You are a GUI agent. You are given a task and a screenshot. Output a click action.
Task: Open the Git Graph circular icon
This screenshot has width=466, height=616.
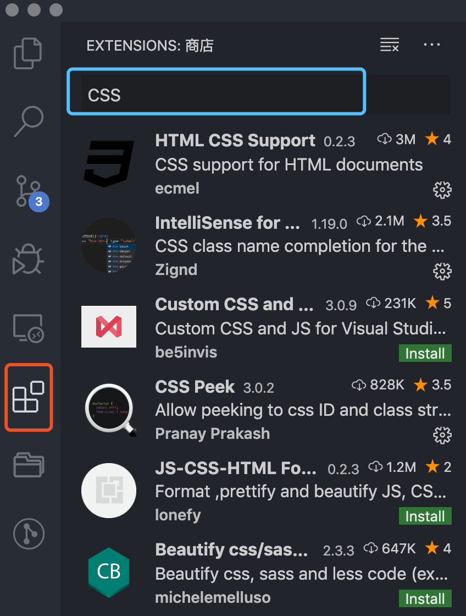pyautogui.click(x=29, y=534)
